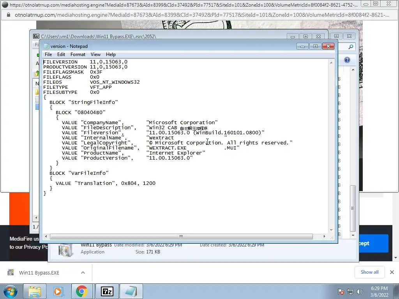
Task: Click Notepad's title bar document icon
Action: [46, 46]
